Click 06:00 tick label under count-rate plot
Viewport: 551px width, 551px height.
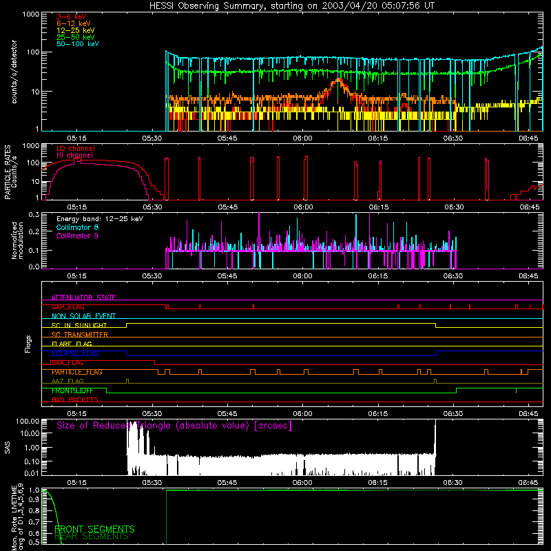click(x=302, y=138)
